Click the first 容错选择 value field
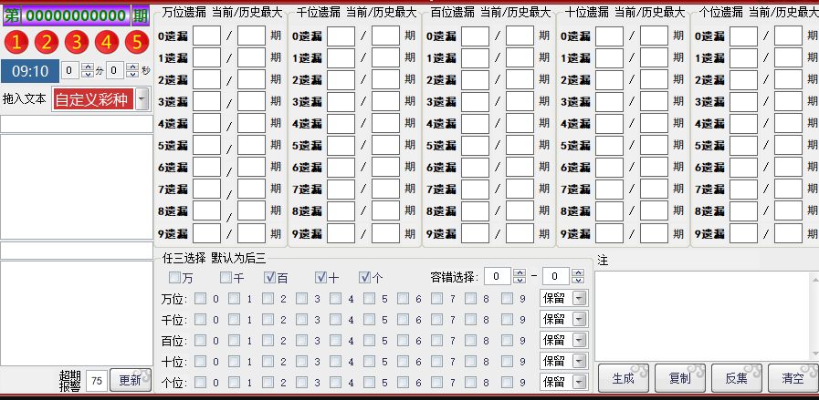The image size is (819, 400). click(498, 276)
